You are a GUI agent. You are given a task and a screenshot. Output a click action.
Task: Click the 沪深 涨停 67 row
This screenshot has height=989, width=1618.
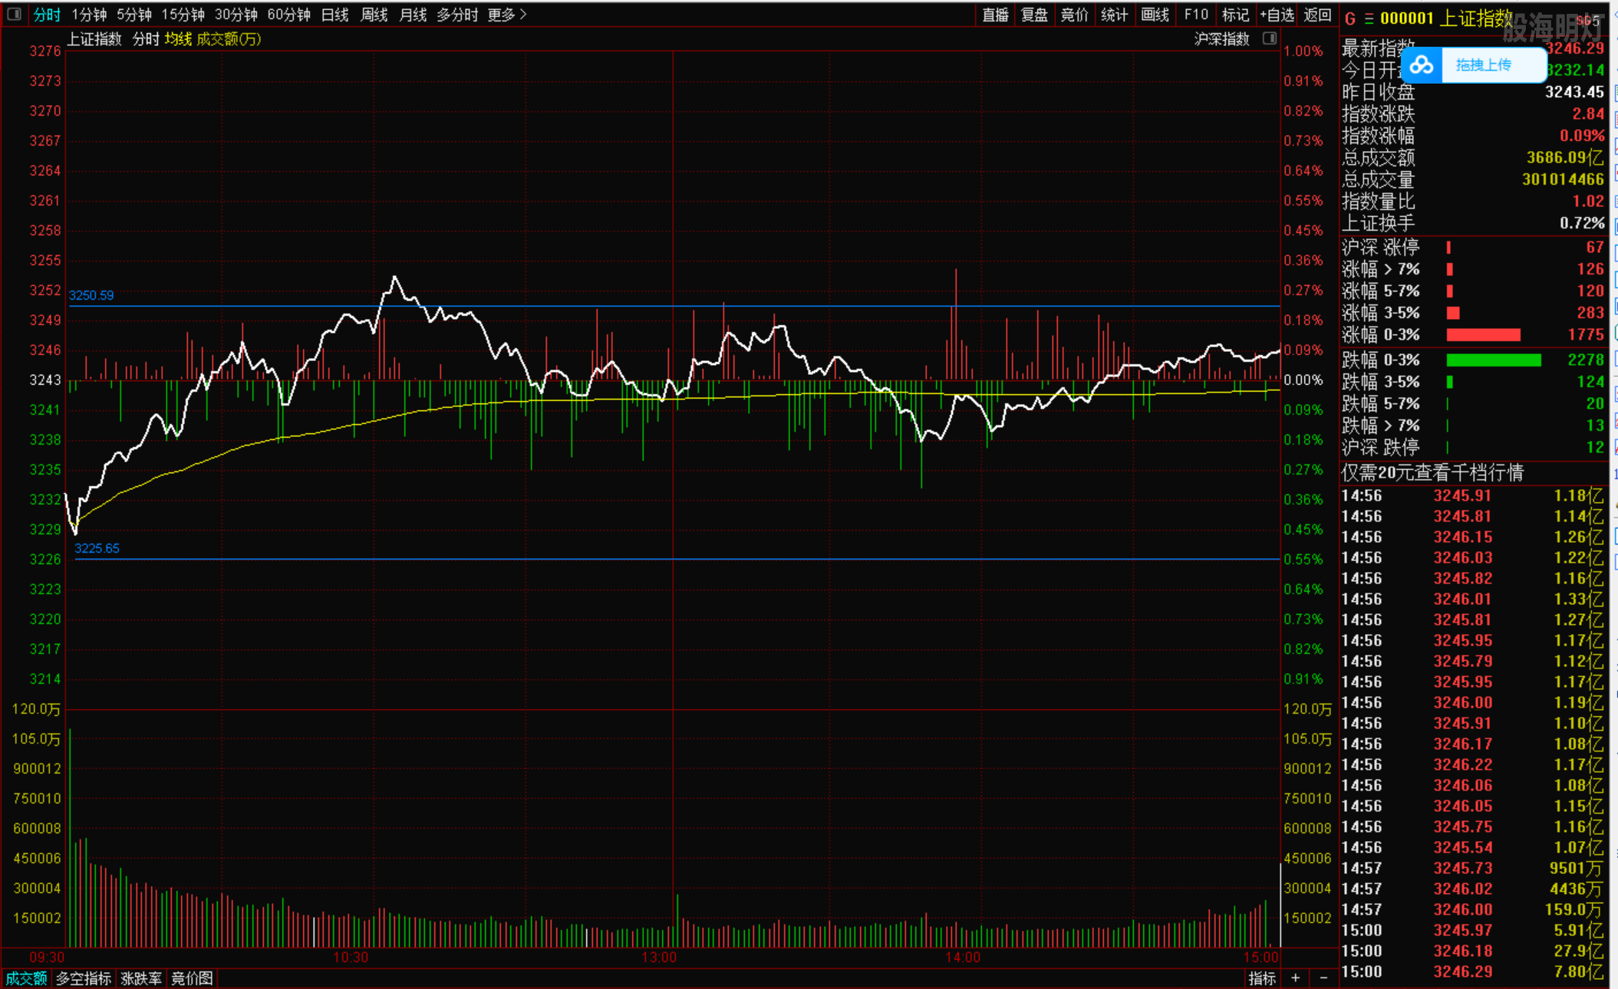coord(1473,247)
